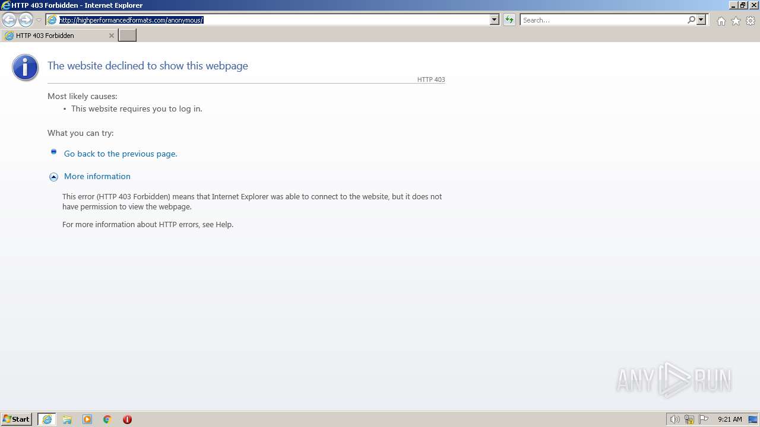The width and height of the screenshot is (760, 427).
Task: Select the HTTP 403 Forbidden tab
Action: coord(59,36)
